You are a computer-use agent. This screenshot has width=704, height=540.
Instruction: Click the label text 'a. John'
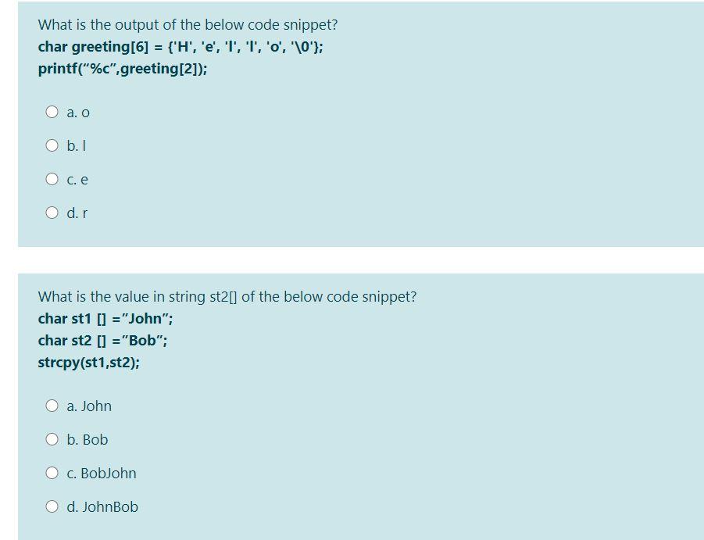tap(88, 406)
